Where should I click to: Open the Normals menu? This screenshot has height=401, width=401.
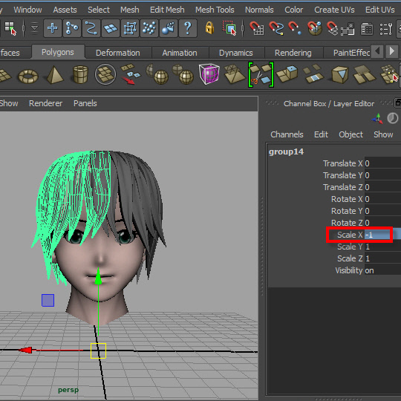pos(259,10)
